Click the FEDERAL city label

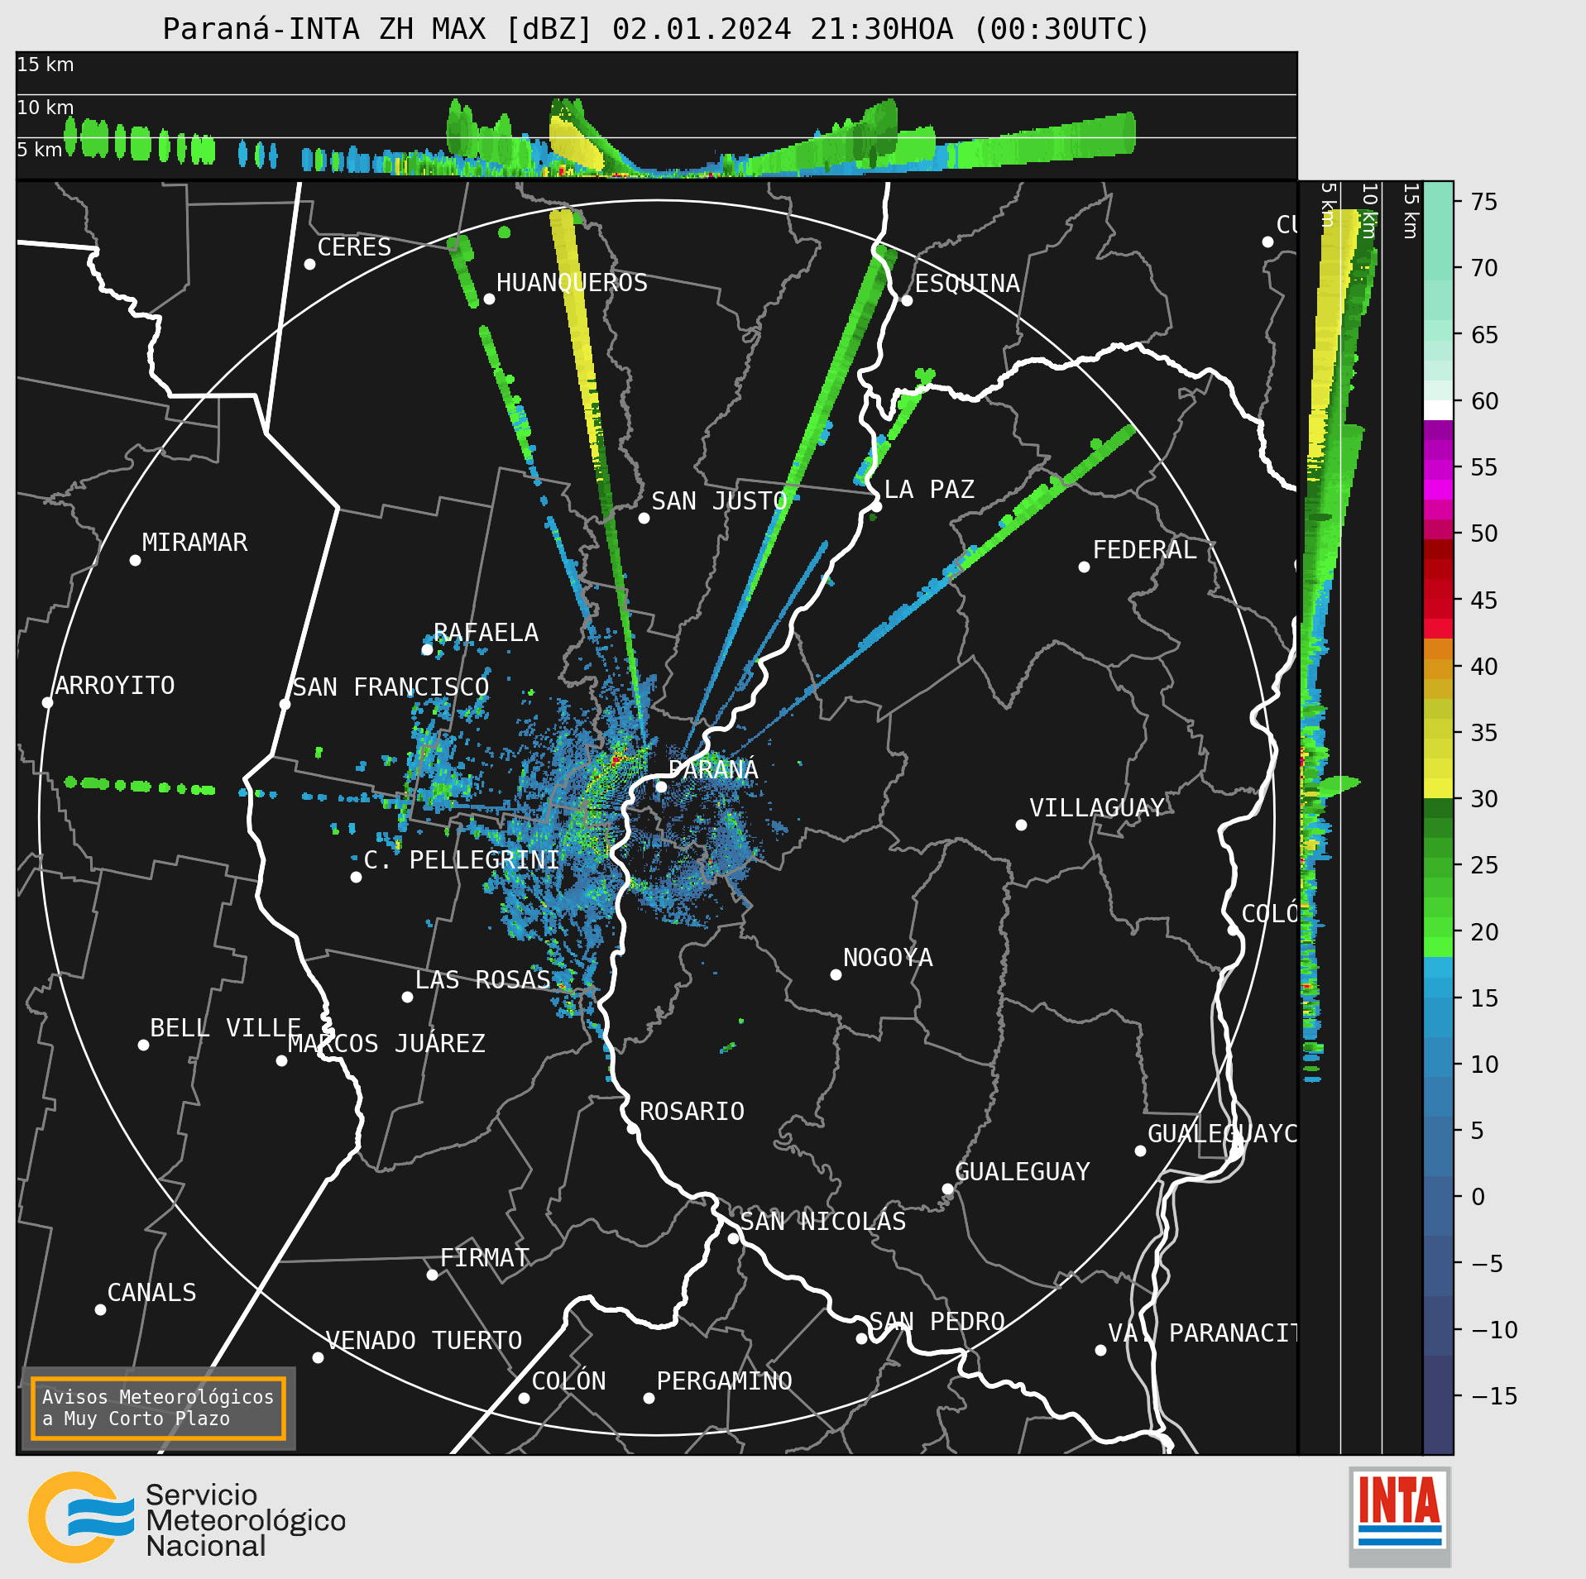(1144, 549)
